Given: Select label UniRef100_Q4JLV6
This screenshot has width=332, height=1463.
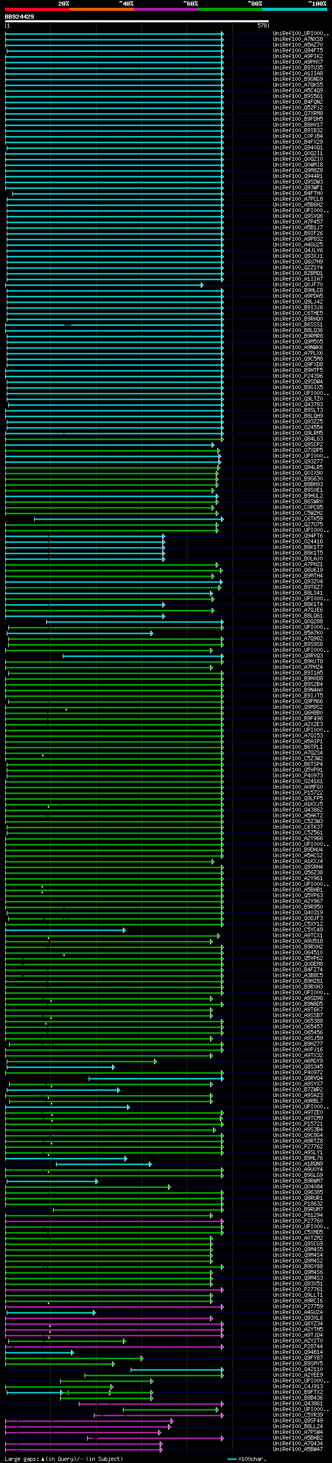Looking at the screenshot, I should 298,251.
